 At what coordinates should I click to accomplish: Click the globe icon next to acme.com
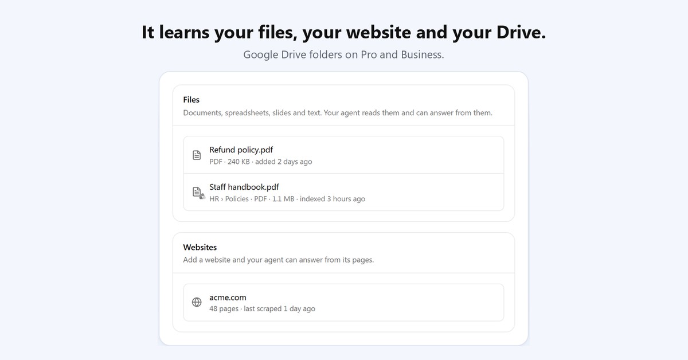point(197,303)
